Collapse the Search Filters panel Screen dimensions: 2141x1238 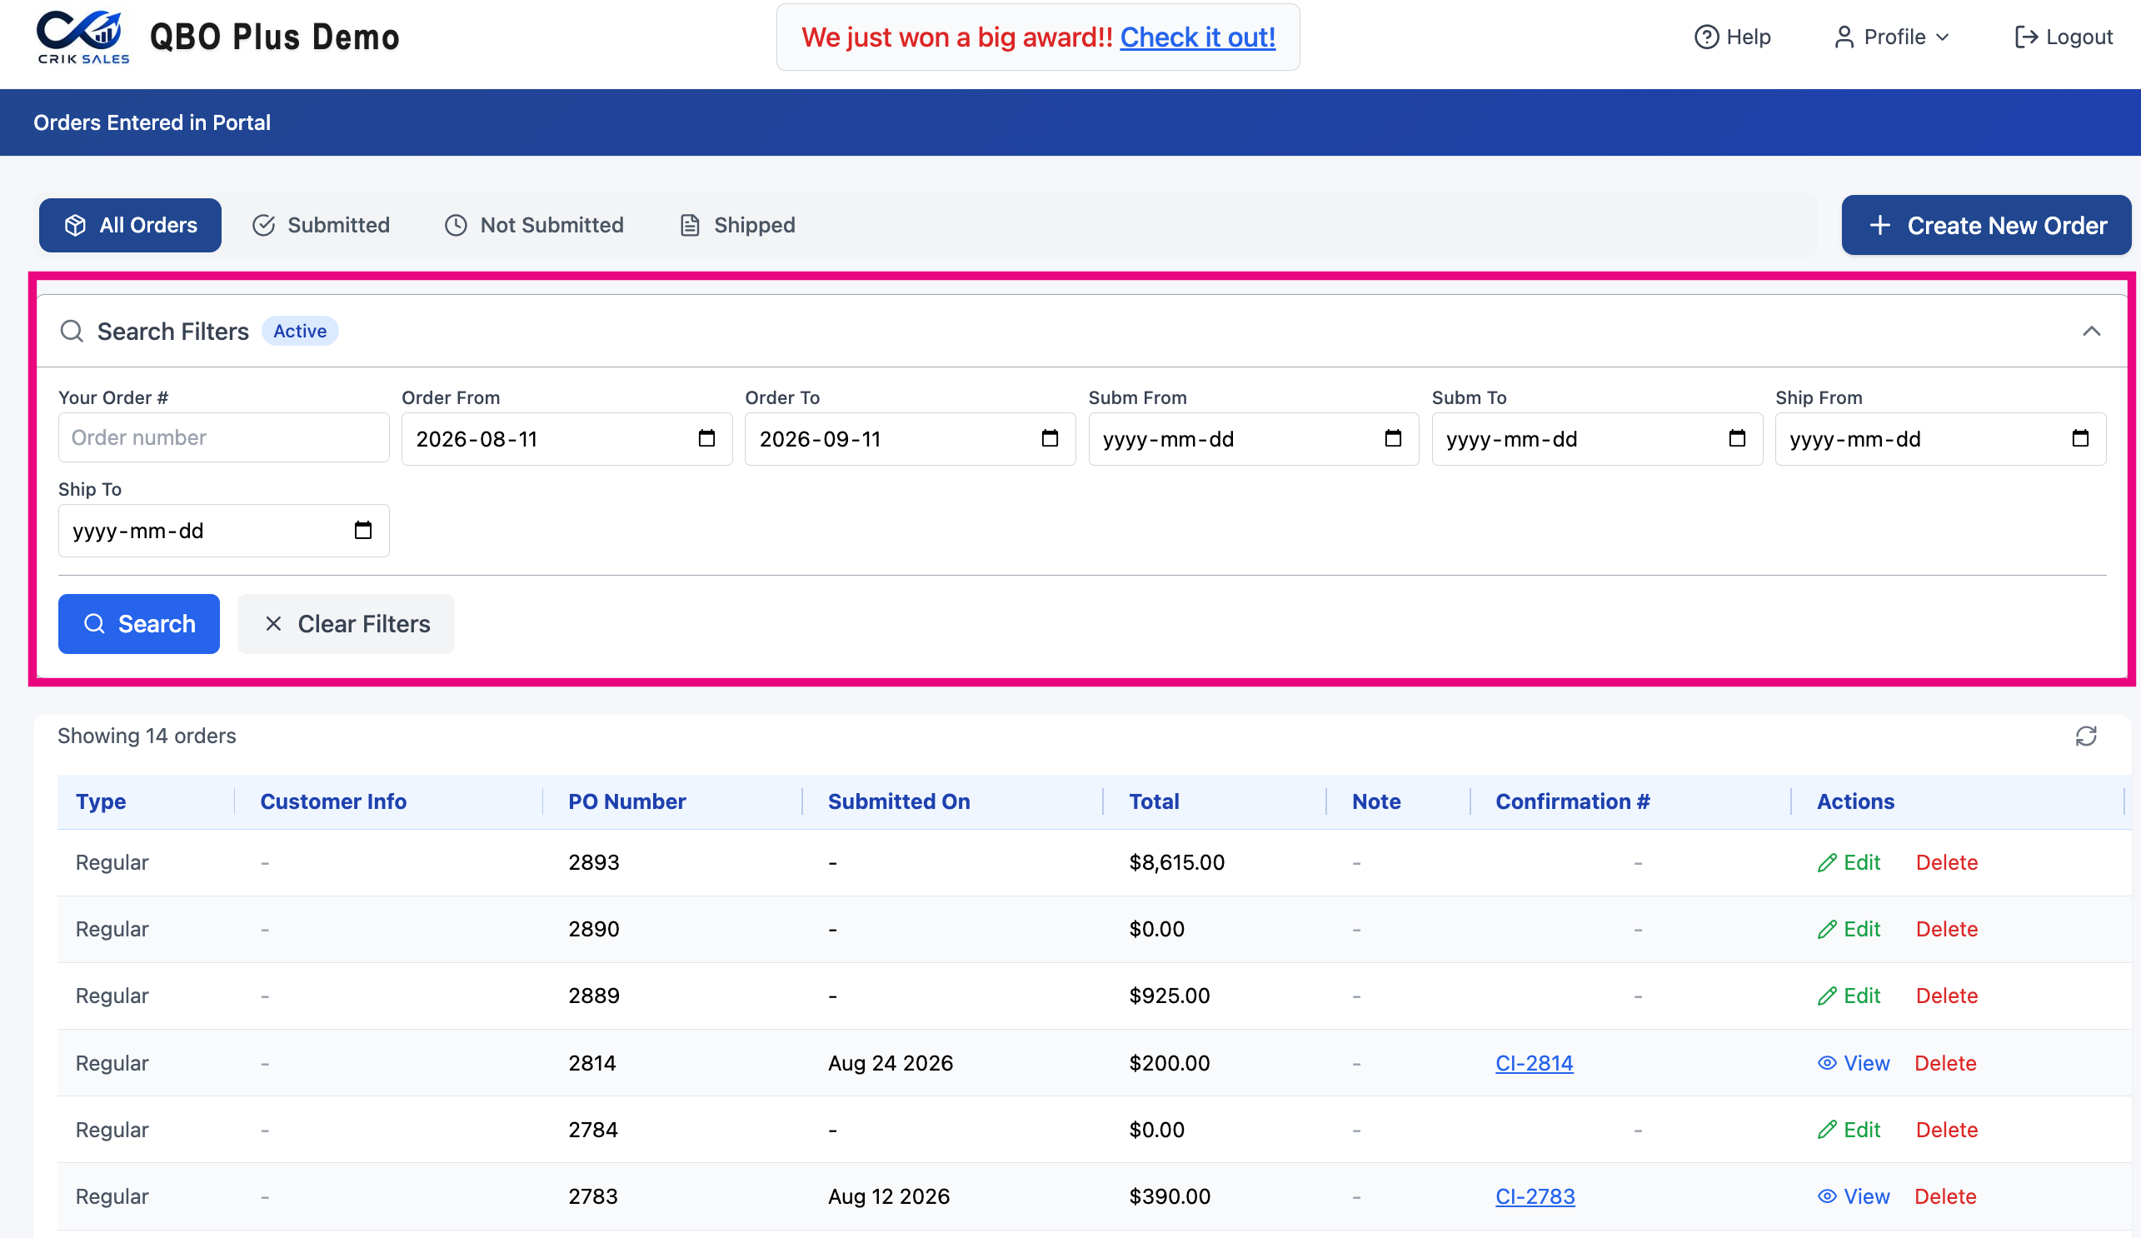click(2091, 332)
